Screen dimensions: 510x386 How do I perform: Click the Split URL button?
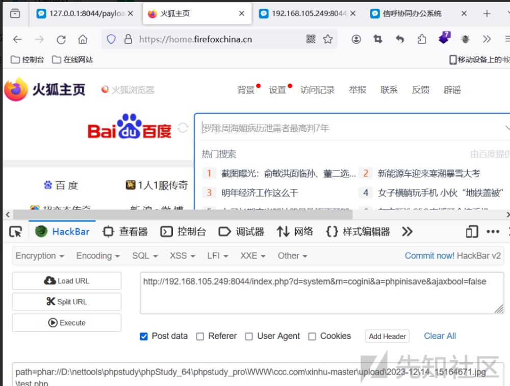pyautogui.click(x=67, y=302)
